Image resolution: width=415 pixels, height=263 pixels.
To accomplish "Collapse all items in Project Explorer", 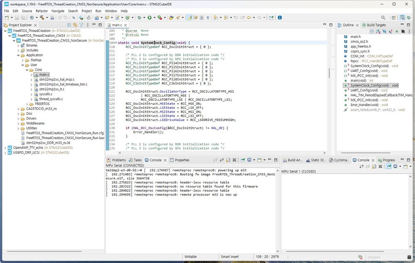I will 70,25.
